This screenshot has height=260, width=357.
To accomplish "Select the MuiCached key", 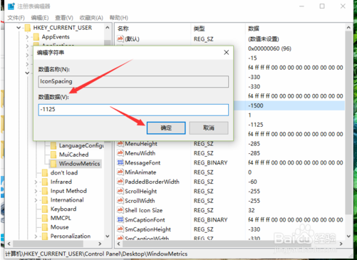I will coord(73,155).
